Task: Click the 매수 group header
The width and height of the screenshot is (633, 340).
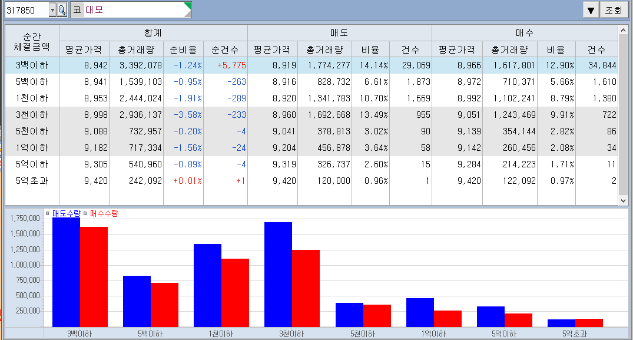Action: (525, 33)
